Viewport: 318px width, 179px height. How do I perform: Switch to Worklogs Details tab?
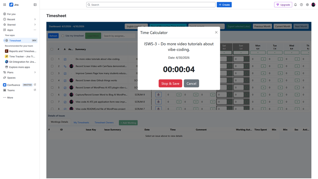[59, 122]
